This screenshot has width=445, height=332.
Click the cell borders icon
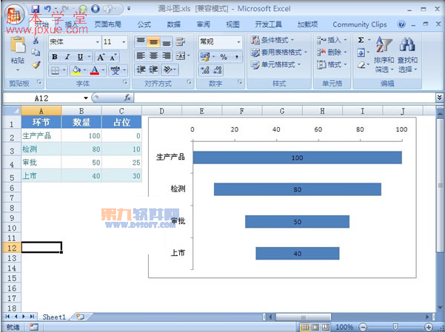coord(55,70)
